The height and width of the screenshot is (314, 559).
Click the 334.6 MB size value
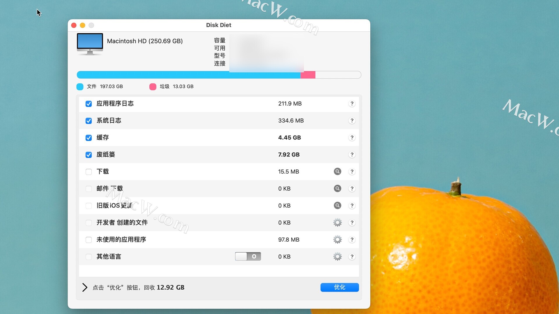291,121
